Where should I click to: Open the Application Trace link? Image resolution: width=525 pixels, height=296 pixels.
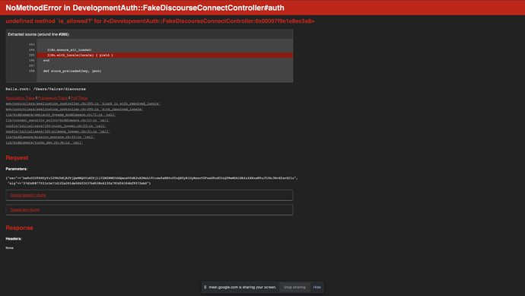click(20, 98)
